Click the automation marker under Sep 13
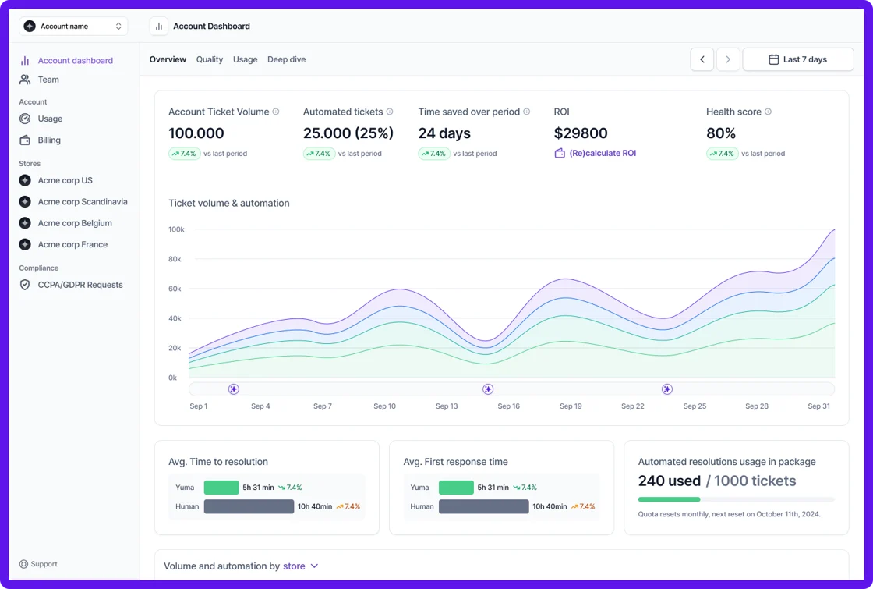Screen dimensions: 873x589 point(488,389)
